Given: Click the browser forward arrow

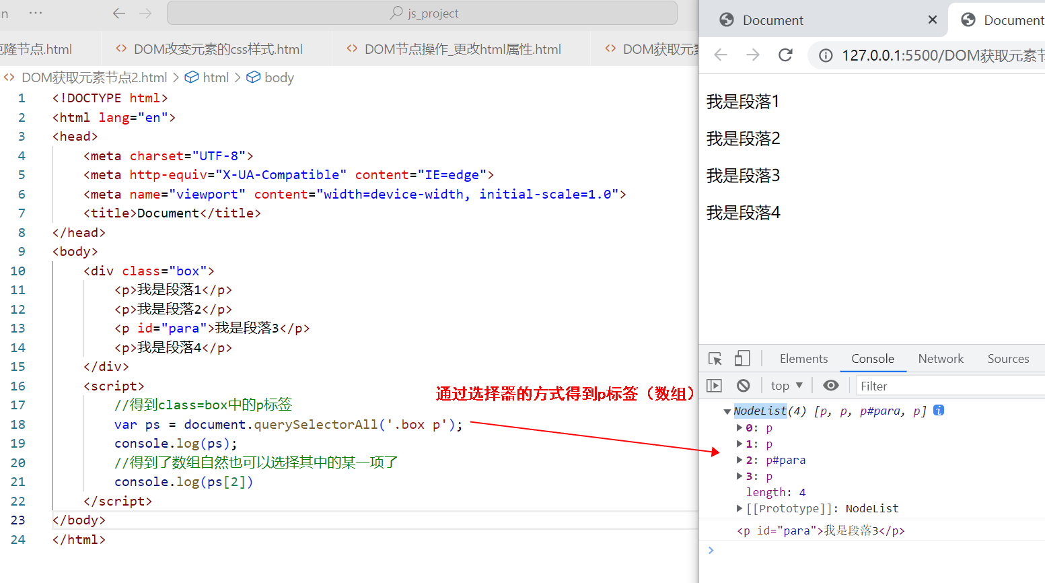Looking at the screenshot, I should click(x=753, y=55).
